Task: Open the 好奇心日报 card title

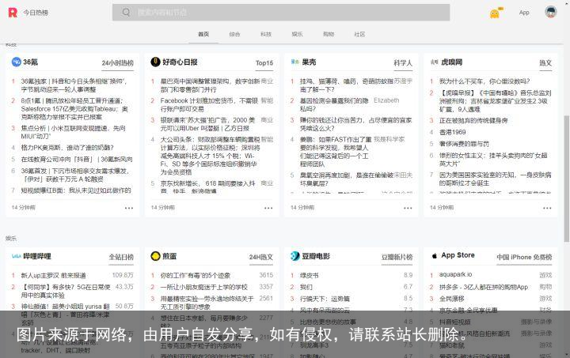Action: (x=180, y=62)
